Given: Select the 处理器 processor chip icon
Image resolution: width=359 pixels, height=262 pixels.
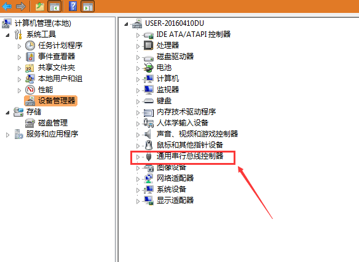Looking at the screenshot, I should click(148, 45).
